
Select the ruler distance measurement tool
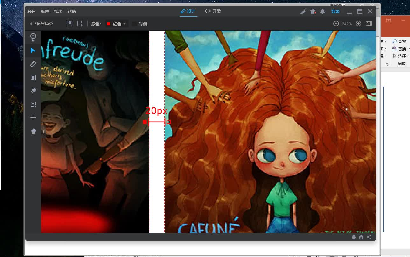[x=33, y=64]
